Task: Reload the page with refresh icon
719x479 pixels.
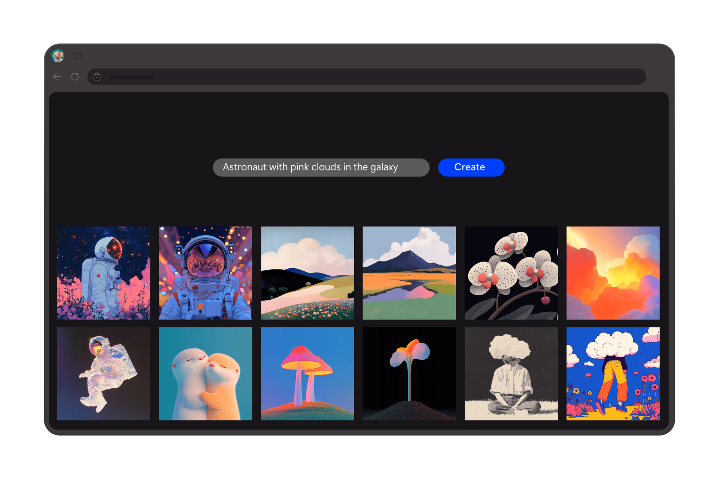Action: pyautogui.click(x=75, y=77)
